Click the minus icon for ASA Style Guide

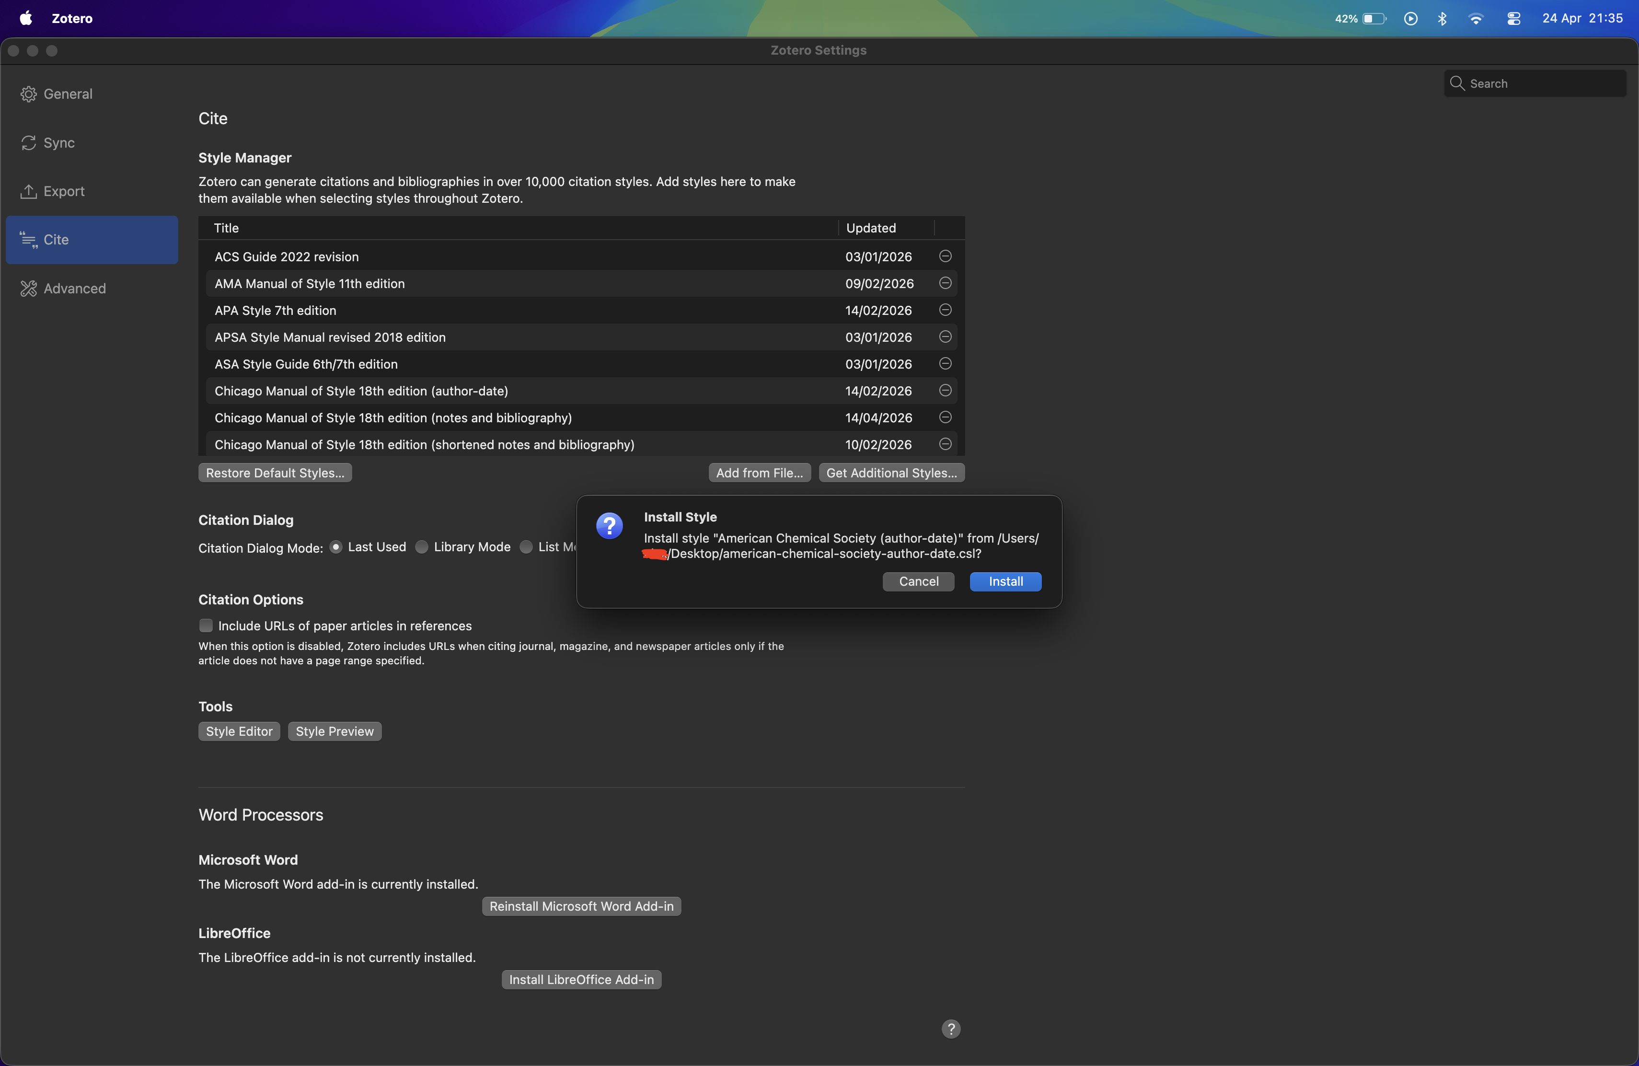point(945,364)
